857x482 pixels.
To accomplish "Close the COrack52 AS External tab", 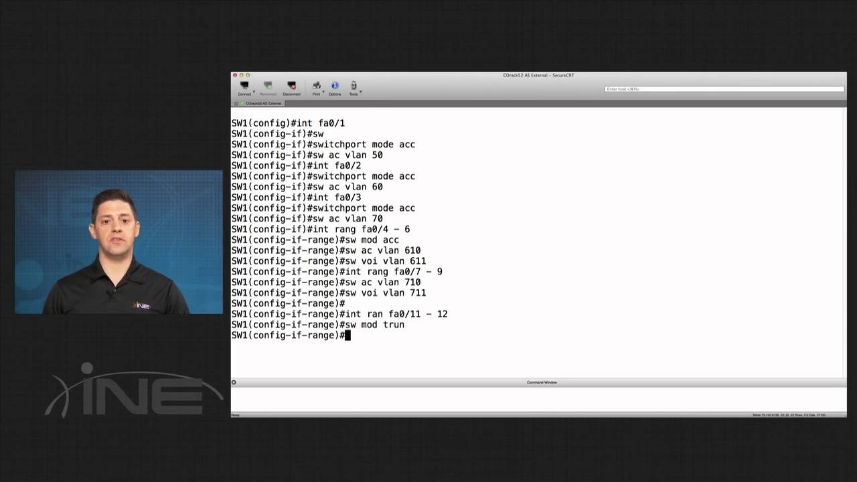I will 236,104.
